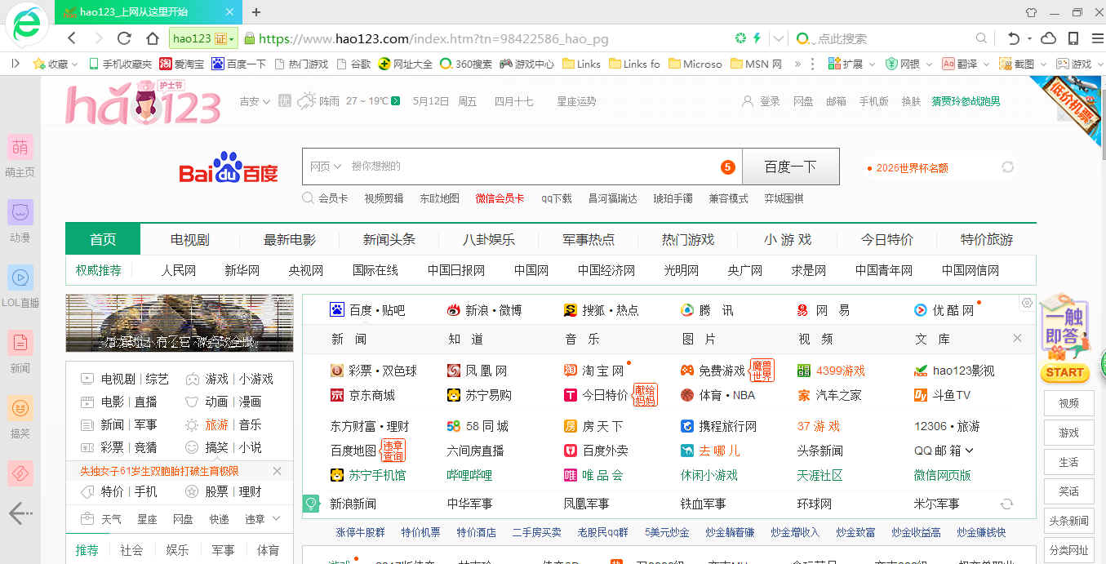Open the 爱淘宝 bookmark
This screenshot has width=1106, height=564.
(181, 64)
